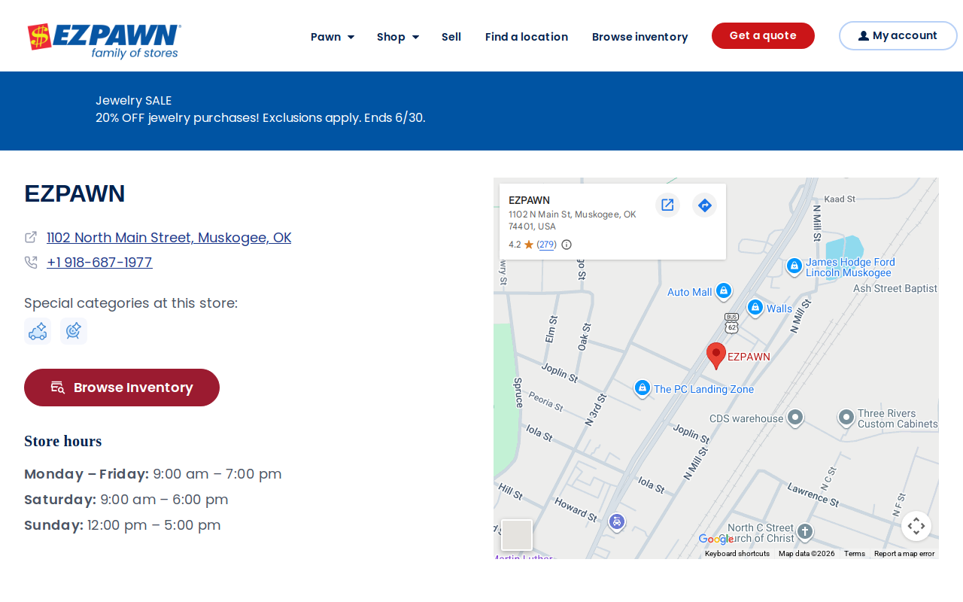963x602 pixels.
Task: Expand the Shop dropdown menu
Action: 398,37
